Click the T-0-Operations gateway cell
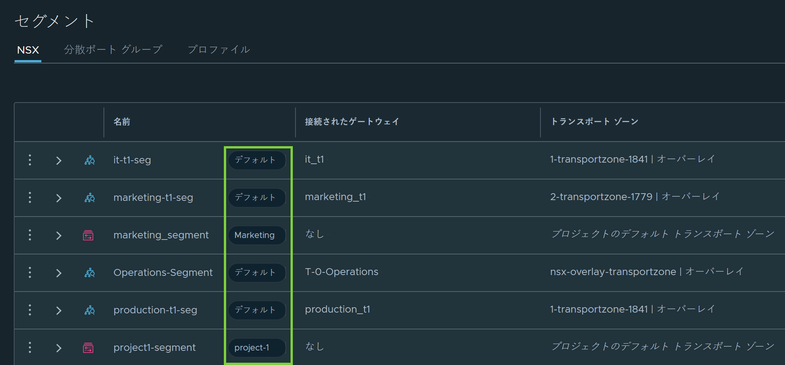The width and height of the screenshot is (785, 365). coord(342,272)
